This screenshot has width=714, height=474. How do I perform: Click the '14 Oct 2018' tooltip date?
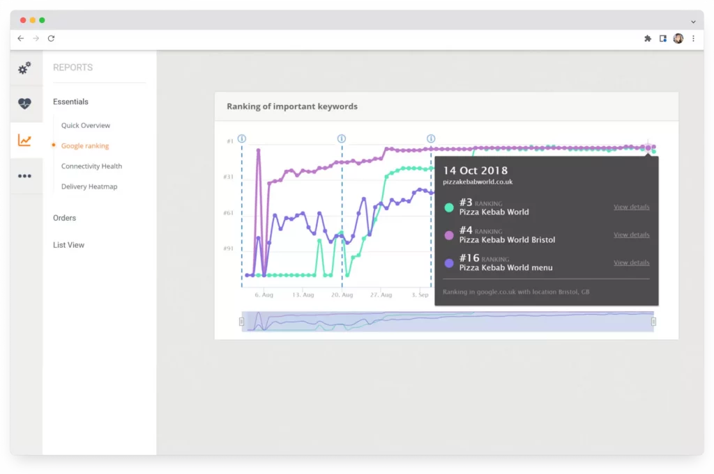[475, 171]
